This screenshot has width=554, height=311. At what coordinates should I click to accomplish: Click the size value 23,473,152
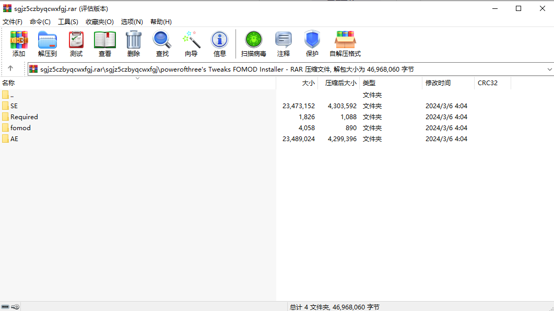tap(299, 106)
